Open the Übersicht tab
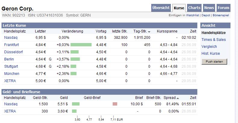The width and height of the screenshot is (238, 123). coord(161,8)
